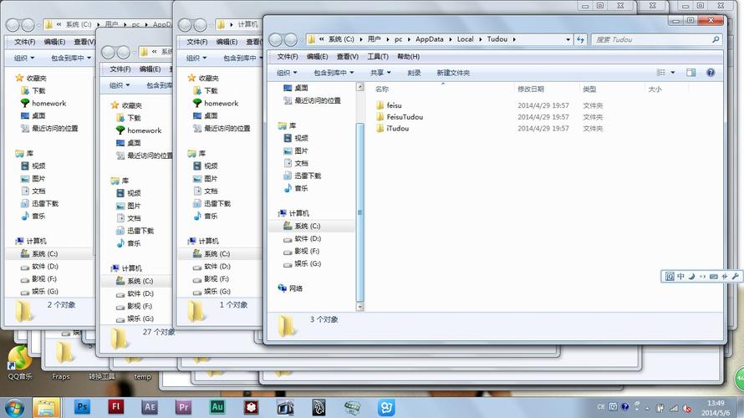Sort by the 名称 column header
Image resolution: width=744 pixels, height=418 pixels.
point(382,89)
